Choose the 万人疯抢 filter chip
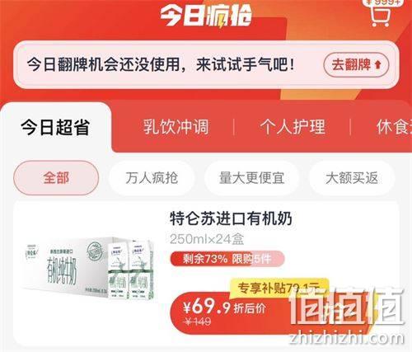 152,178
